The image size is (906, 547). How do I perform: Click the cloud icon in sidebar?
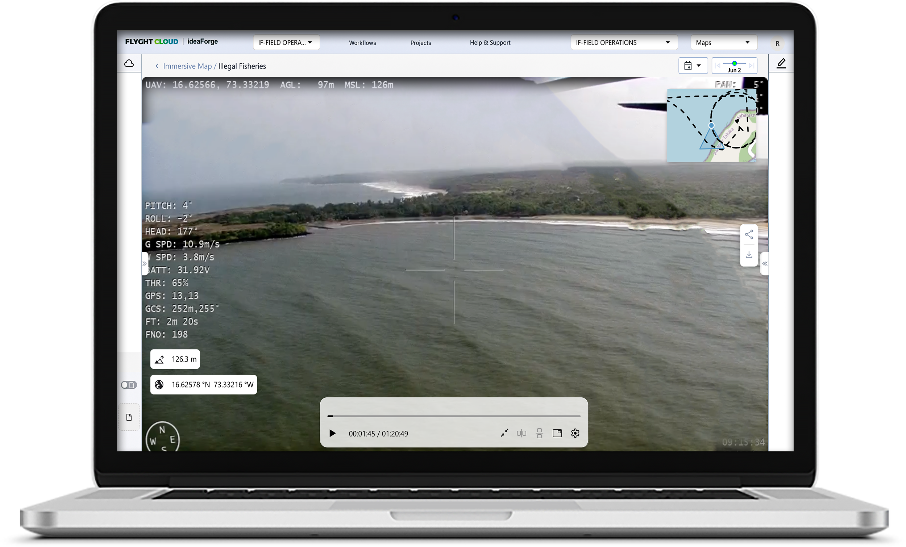[x=129, y=64]
